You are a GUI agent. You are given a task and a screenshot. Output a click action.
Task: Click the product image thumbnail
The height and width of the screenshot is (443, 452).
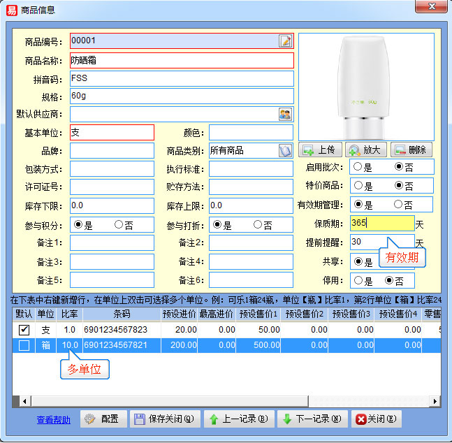(x=366, y=85)
